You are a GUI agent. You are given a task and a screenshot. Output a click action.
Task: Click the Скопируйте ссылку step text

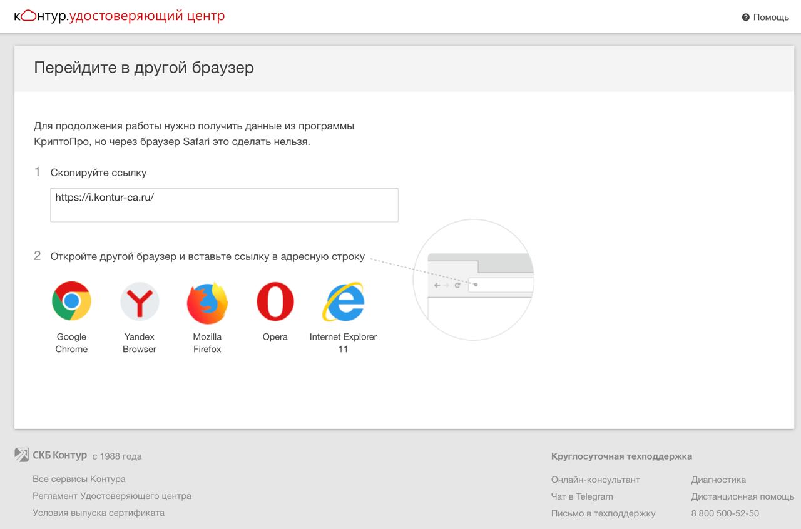pos(98,173)
